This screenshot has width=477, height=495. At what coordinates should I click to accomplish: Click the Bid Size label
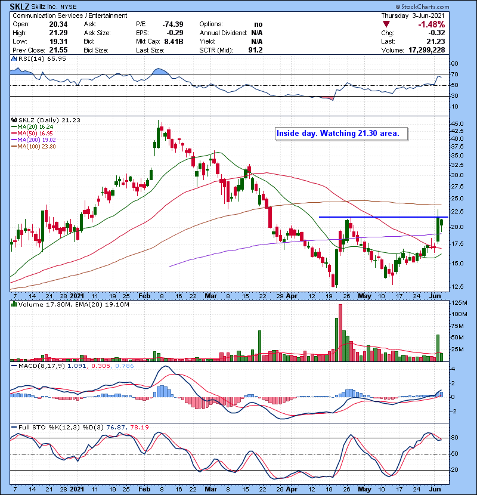point(96,50)
